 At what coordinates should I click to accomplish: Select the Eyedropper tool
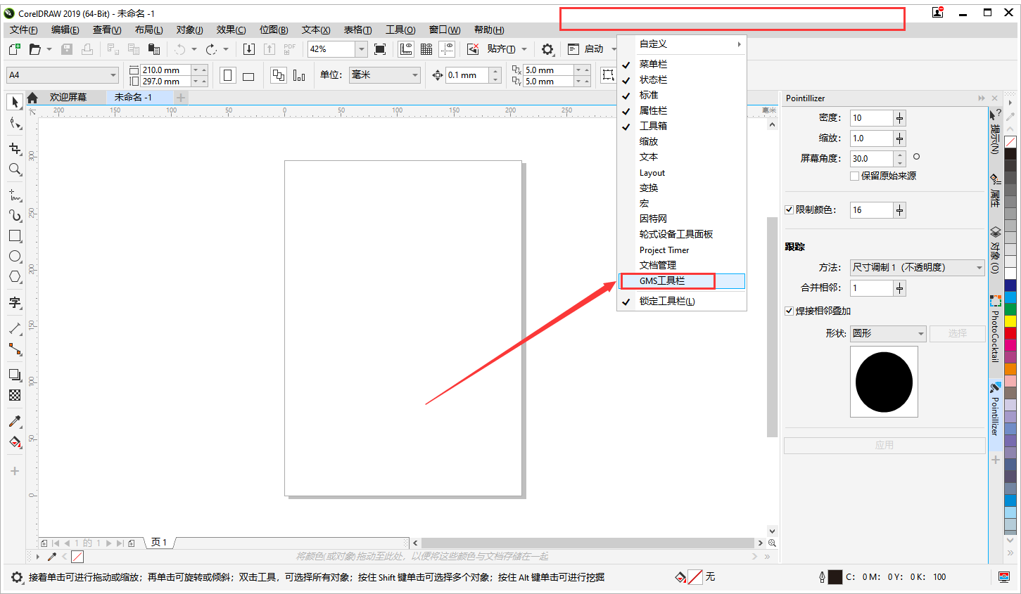pos(15,421)
